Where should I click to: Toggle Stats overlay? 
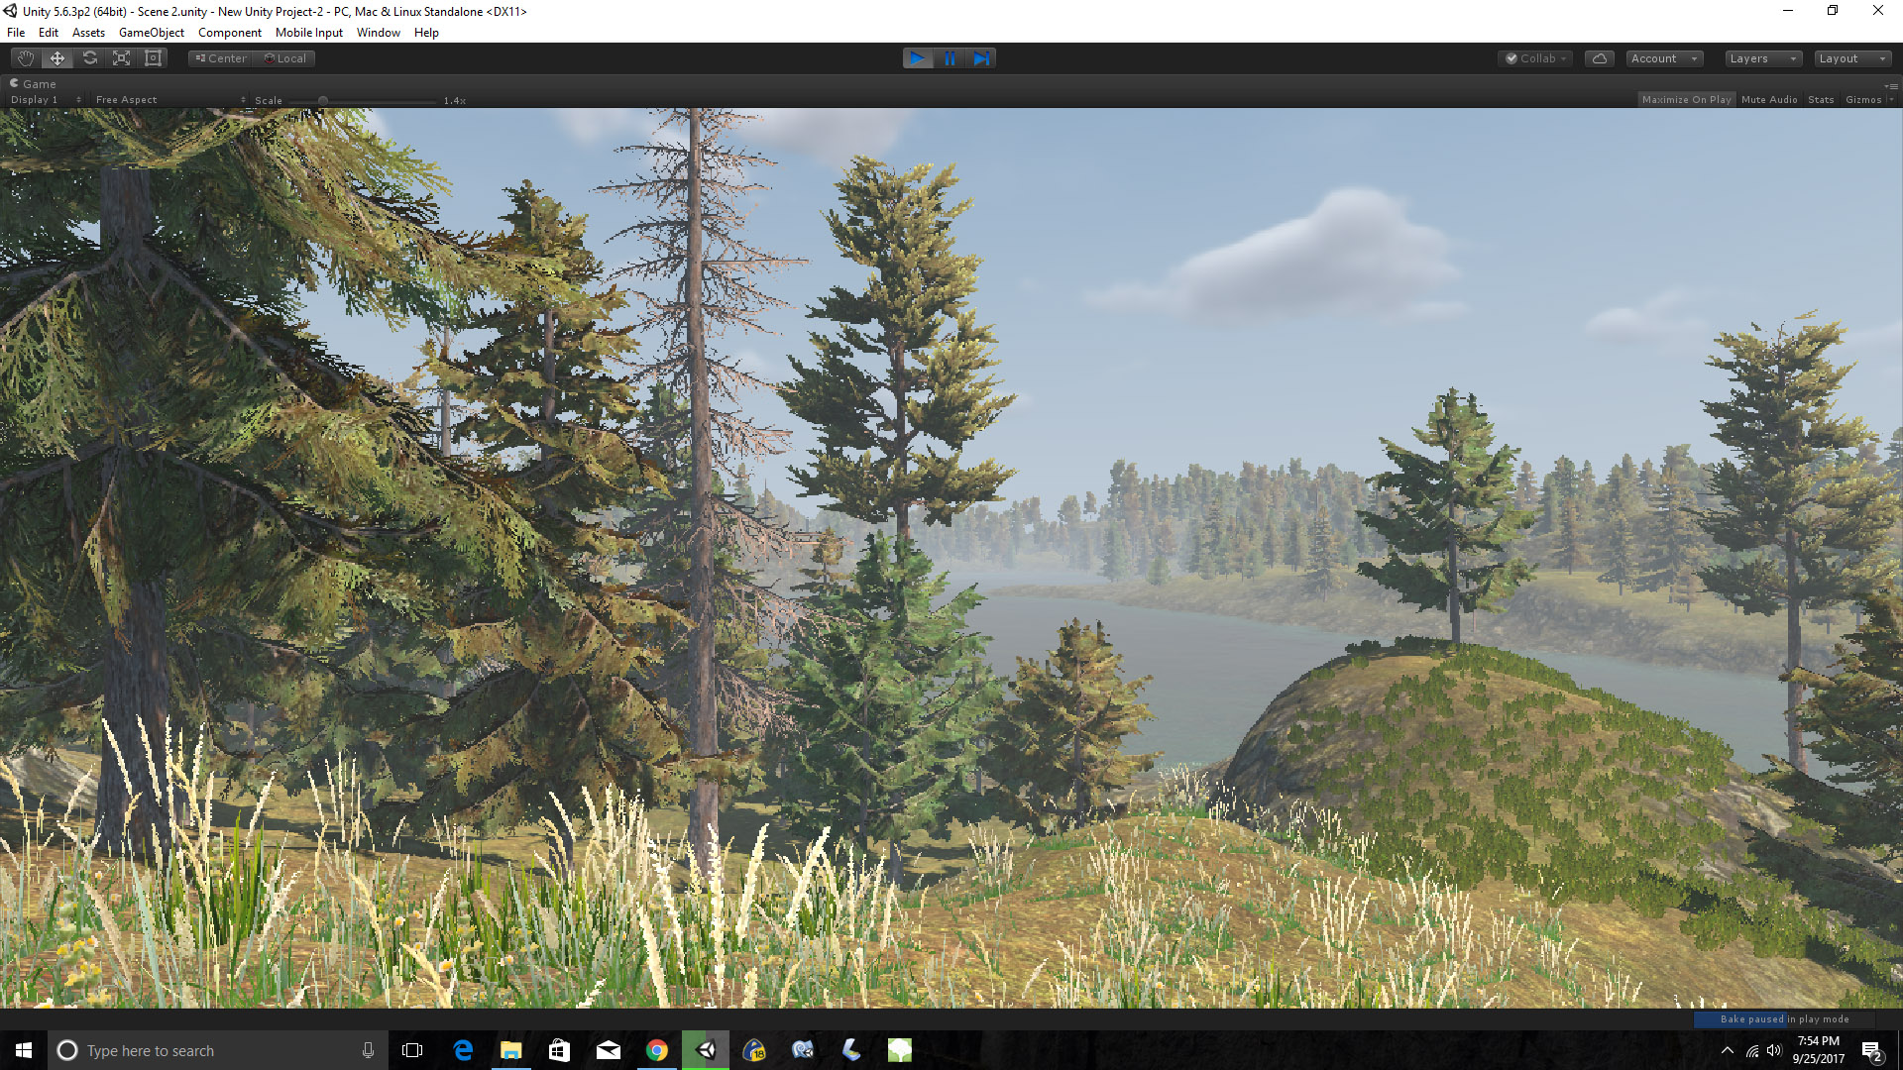(x=1820, y=100)
